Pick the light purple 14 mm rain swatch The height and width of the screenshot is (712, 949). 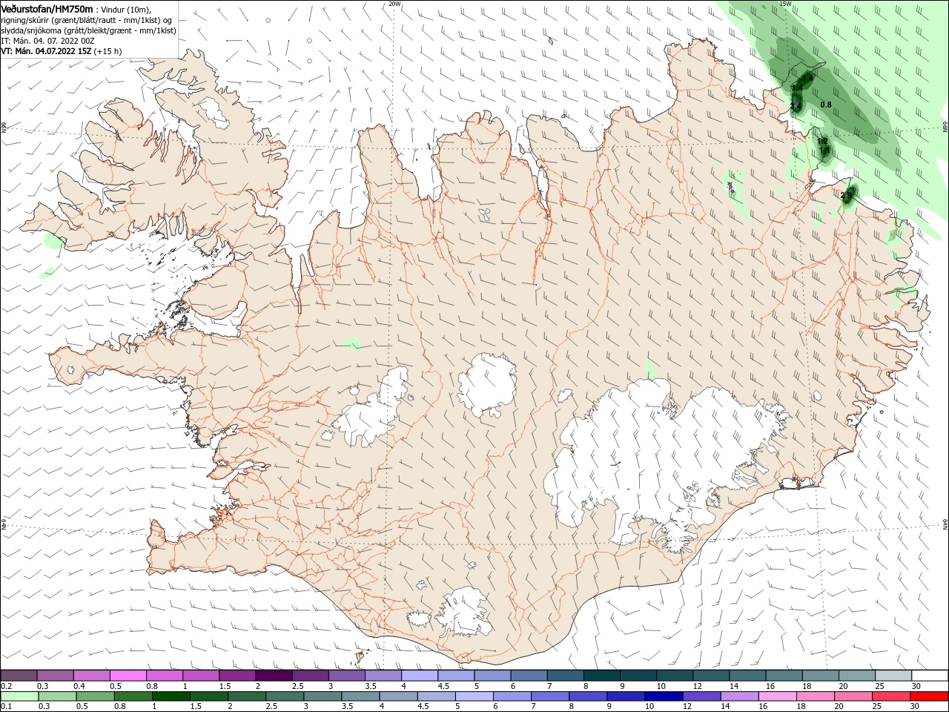click(x=740, y=696)
